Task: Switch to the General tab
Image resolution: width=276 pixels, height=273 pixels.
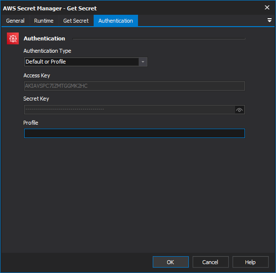Action: click(x=15, y=21)
